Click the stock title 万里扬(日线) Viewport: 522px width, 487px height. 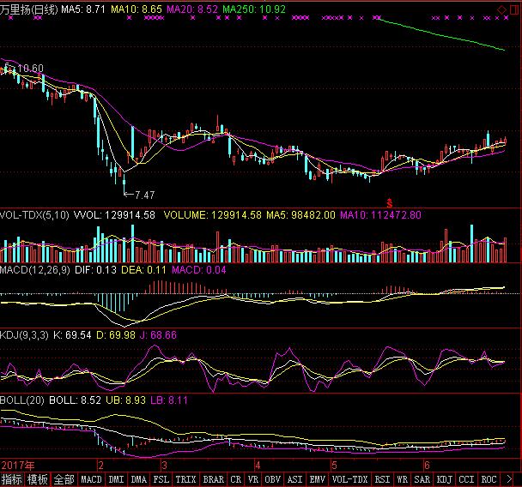pos(29,9)
